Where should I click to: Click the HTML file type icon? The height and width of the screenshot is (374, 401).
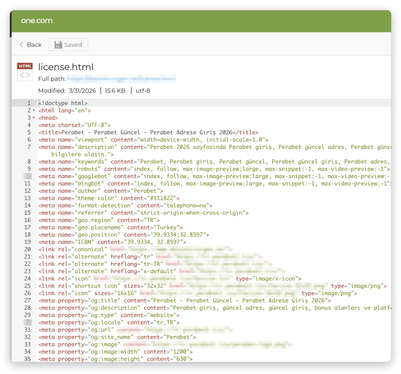click(x=25, y=72)
